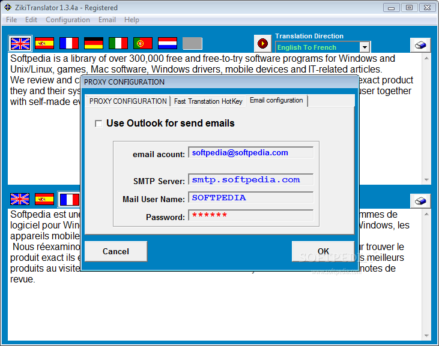Select the Dutch flag source language
The width and height of the screenshot is (439, 346).
pos(168,43)
